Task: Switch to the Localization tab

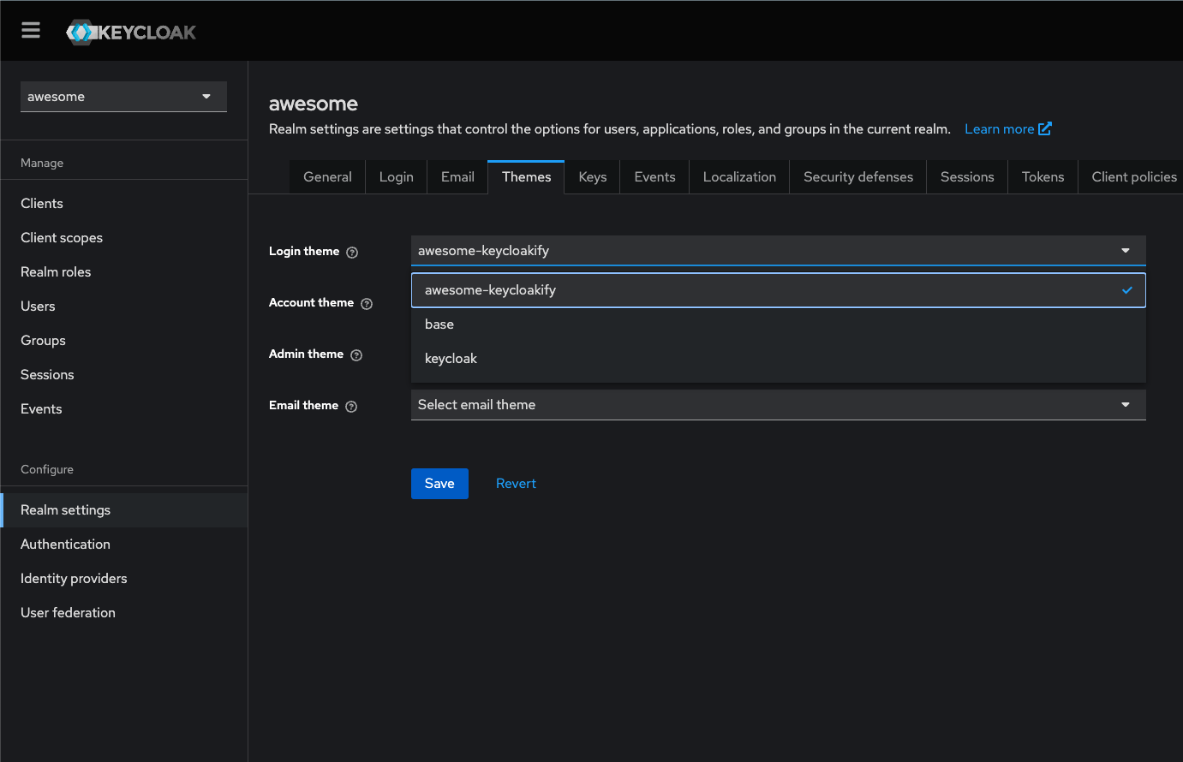Action: tap(739, 177)
